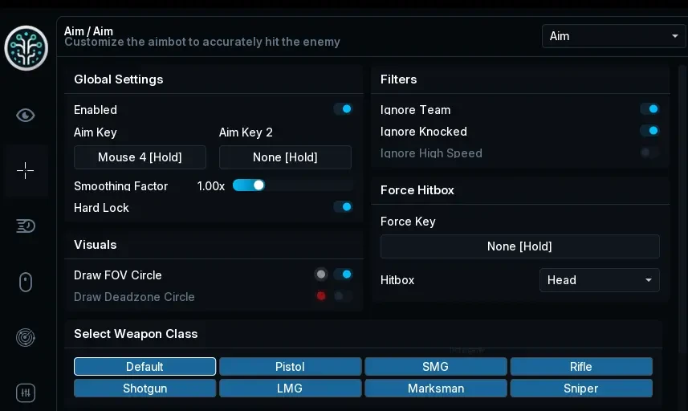Open the radar sidebar icon
688x411 pixels.
point(26,337)
